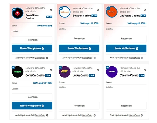The height and width of the screenshot is (123, 157).
Task: Click the 100 Free Spins bonus link
Action: (x=44, y=26)
